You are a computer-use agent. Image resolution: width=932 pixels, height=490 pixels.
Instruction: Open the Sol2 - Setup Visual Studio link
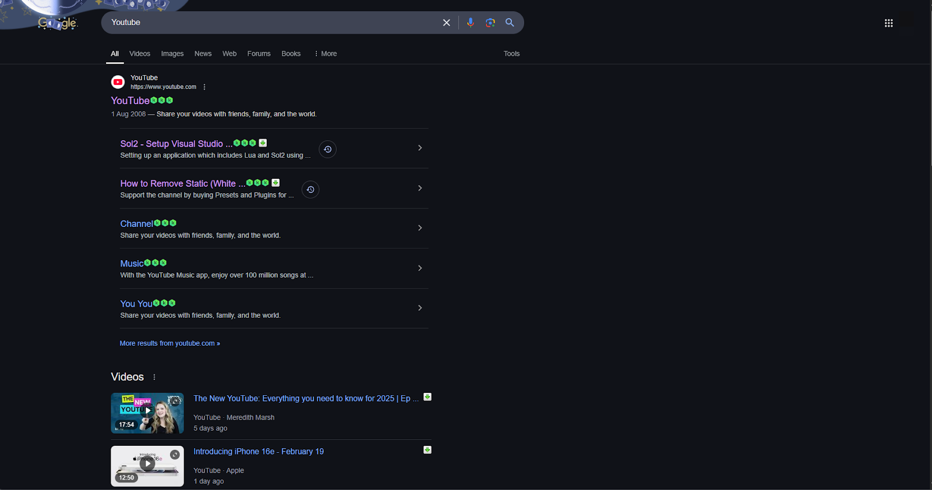coord(176,144)
